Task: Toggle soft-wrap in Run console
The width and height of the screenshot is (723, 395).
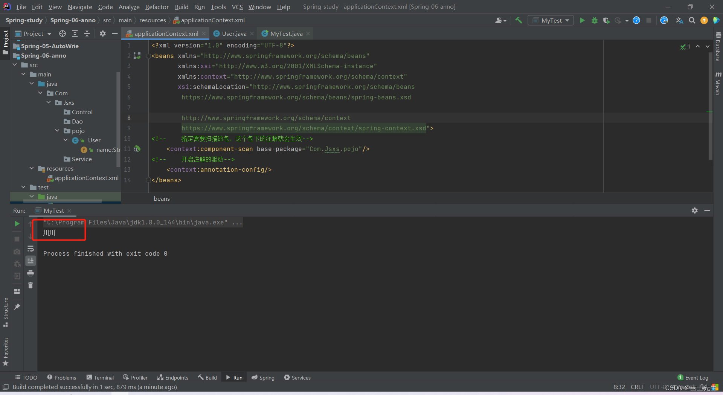Action: pos(31,249)
